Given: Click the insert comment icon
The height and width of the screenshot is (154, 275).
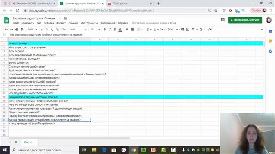Looking at the screenshot, I should (183, 30).
